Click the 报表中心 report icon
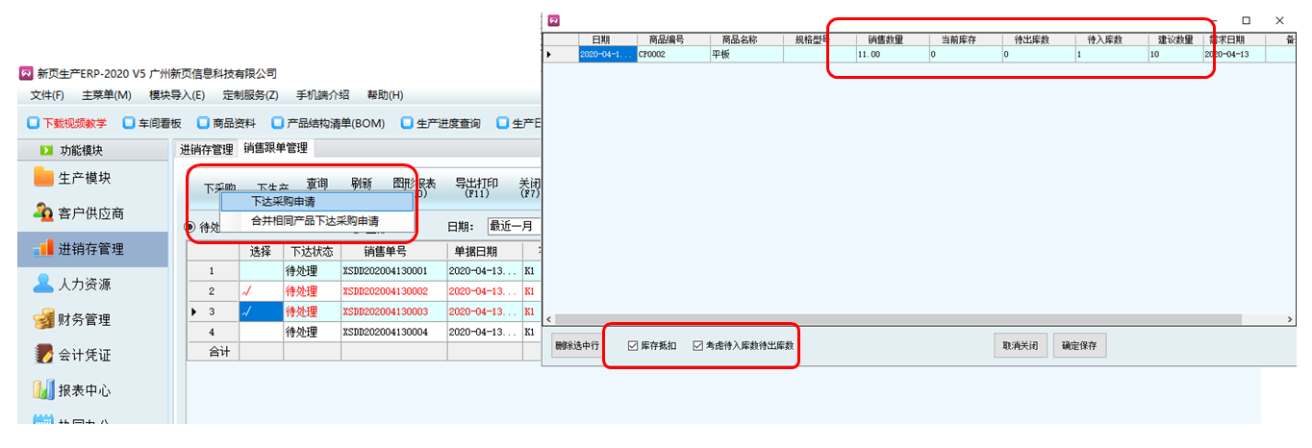This screenshot has height=448, width=1312. click(x=43, y=389)
